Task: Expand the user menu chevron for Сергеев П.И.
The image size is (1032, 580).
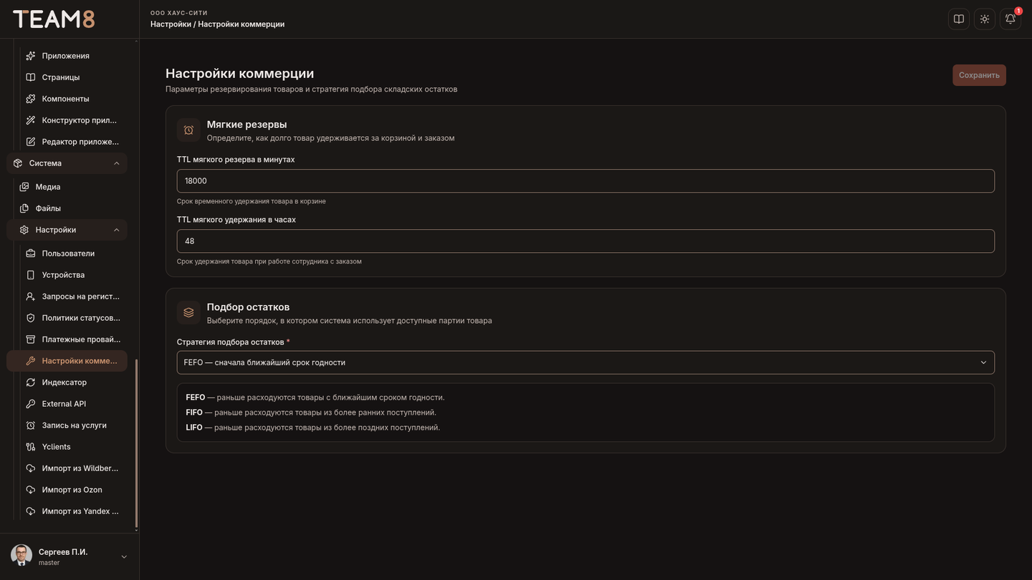Action: 124,557
